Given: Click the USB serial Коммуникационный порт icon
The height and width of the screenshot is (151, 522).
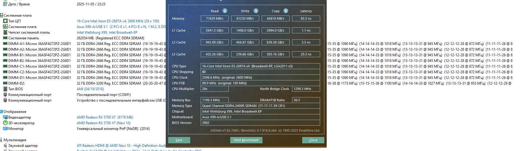Looking at the screenshot, I should click(5, 100).
